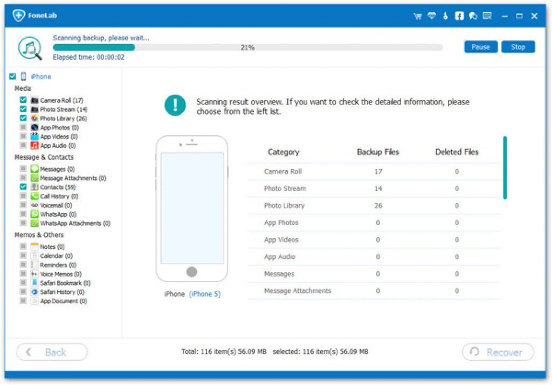Viewport: 552px width, 385px height.
Task: Click the Photo Stream table row
Action: click(x=374, y=188)
